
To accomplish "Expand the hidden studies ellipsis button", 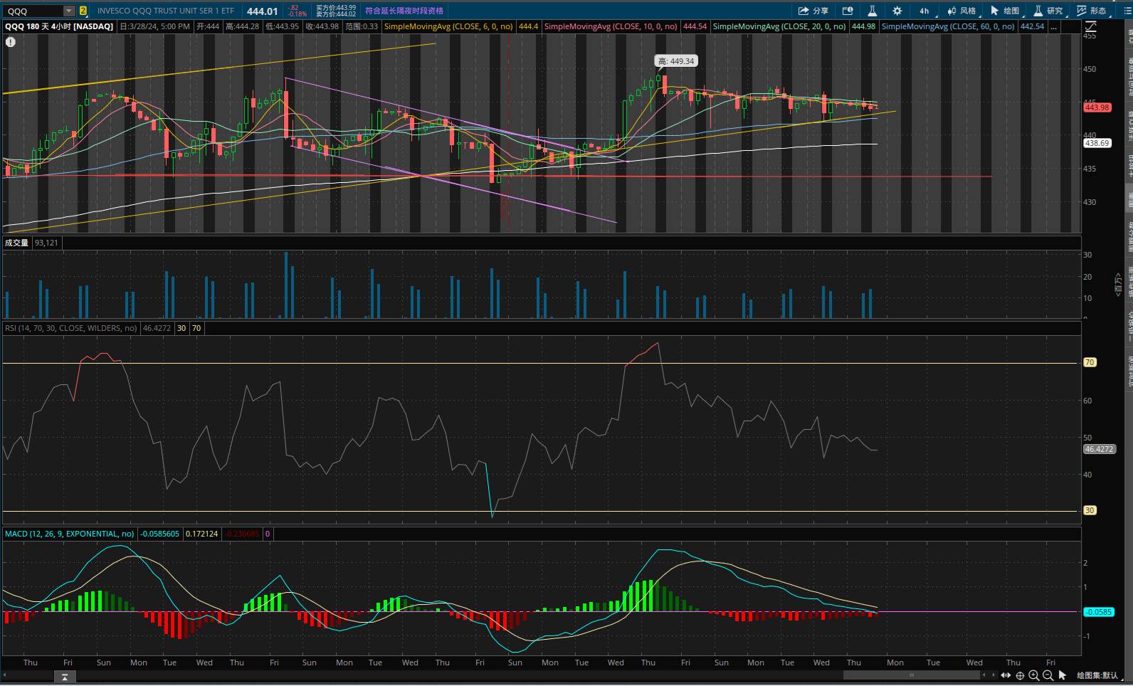I will 1054,26.
